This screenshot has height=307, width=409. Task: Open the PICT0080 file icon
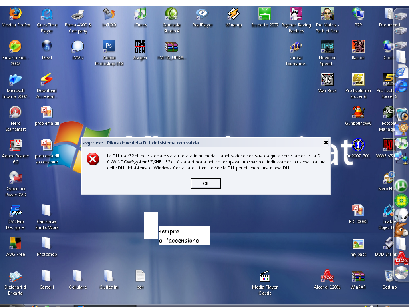tap(358, 214)
